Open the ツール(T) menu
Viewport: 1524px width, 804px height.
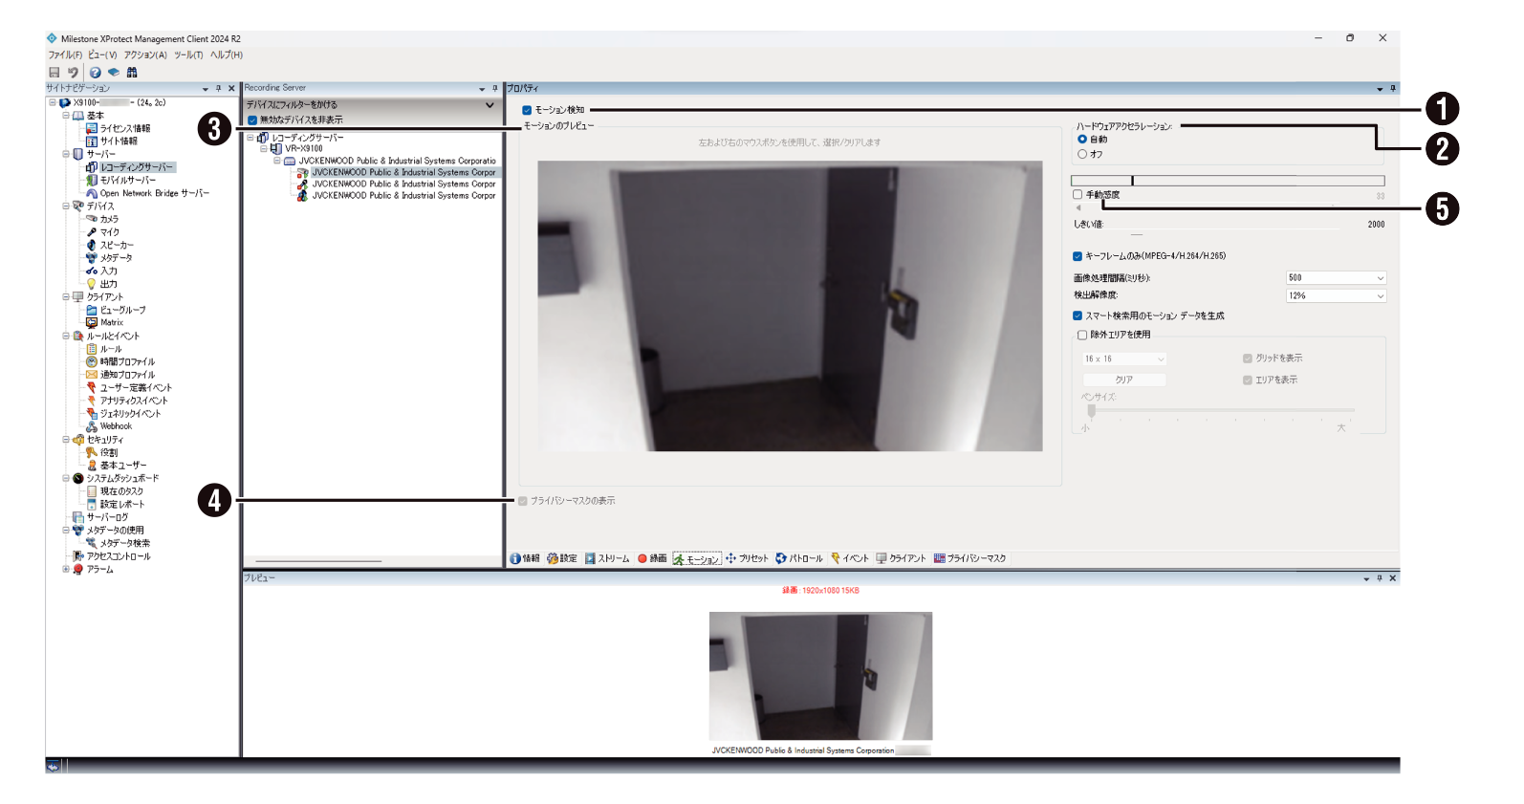coord(187,55)
